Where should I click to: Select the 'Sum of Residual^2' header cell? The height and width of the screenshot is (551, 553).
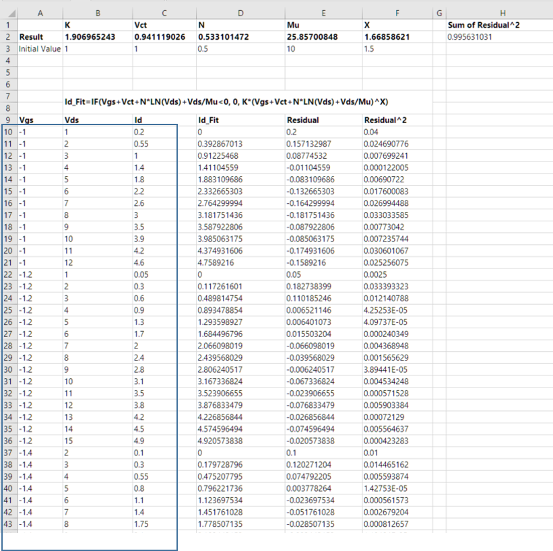click(x=499, y=25)
